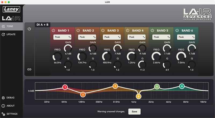This screenshot has height=118, width=215.
Task: Select node 6 on the EQ graph
Action: 182,86
